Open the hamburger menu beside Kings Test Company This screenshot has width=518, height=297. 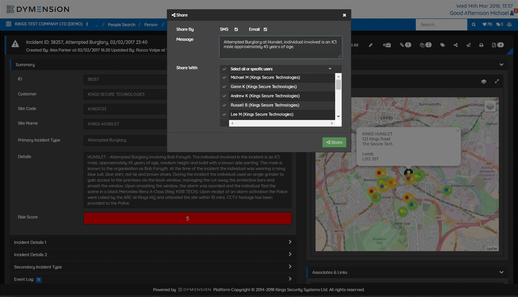(8, 24)
